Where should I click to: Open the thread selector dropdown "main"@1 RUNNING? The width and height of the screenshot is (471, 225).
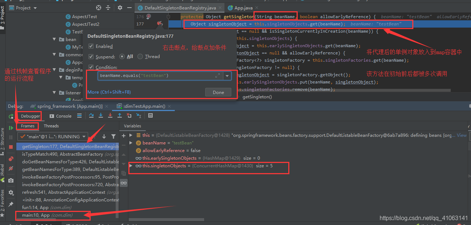(53, 136)
